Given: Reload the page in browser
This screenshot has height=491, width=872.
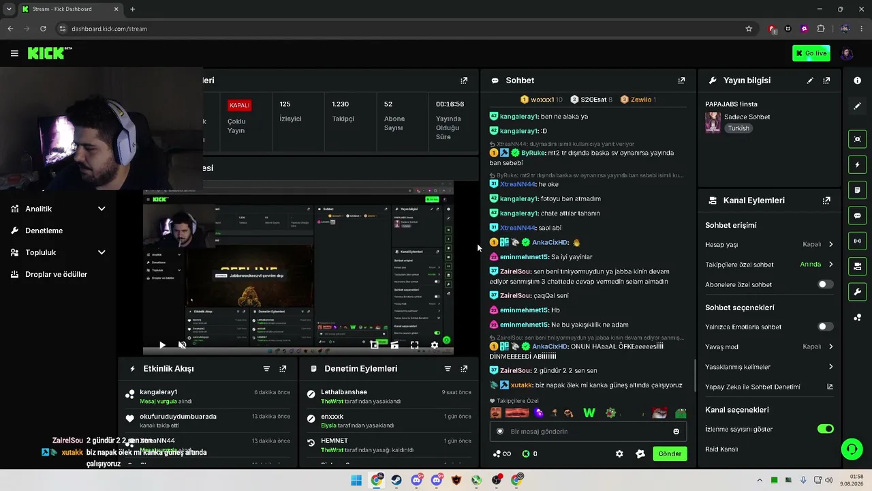Looking at the screenshot, I should click(x=43, y=29).
